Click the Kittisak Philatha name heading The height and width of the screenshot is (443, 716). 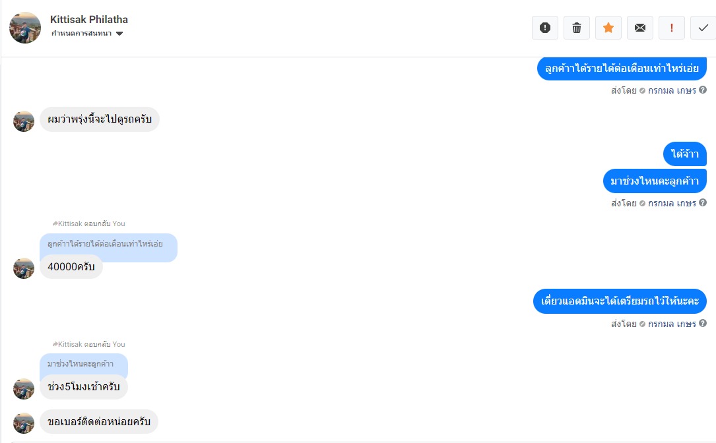point(89,20)
